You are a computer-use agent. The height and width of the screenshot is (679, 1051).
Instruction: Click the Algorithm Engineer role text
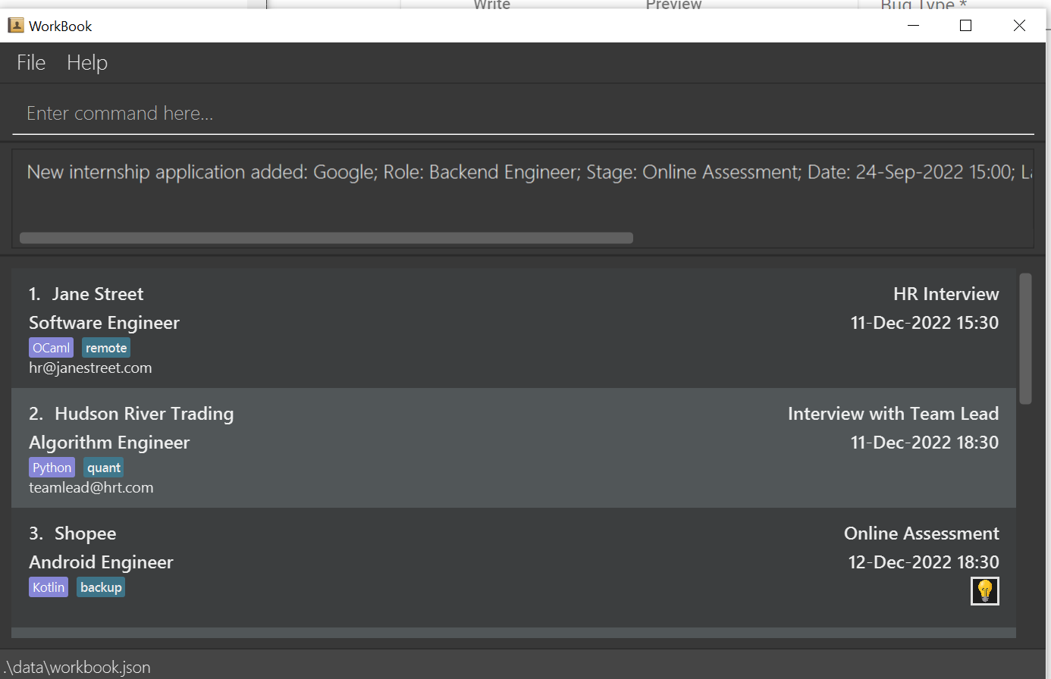point(109,443)
